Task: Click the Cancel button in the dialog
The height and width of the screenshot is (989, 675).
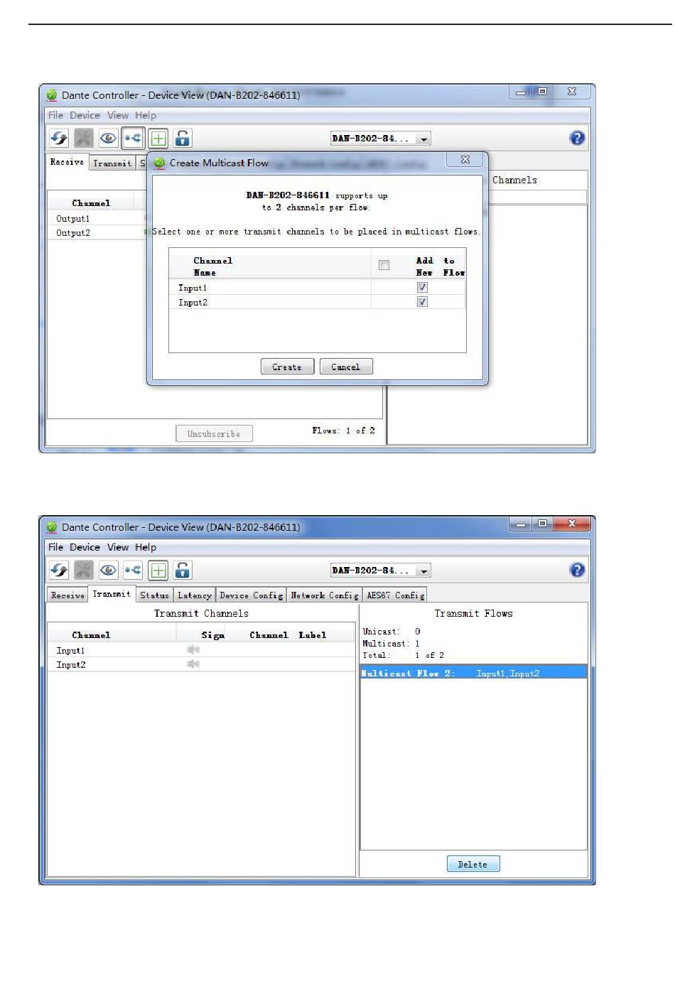Action: click(346, 367)
